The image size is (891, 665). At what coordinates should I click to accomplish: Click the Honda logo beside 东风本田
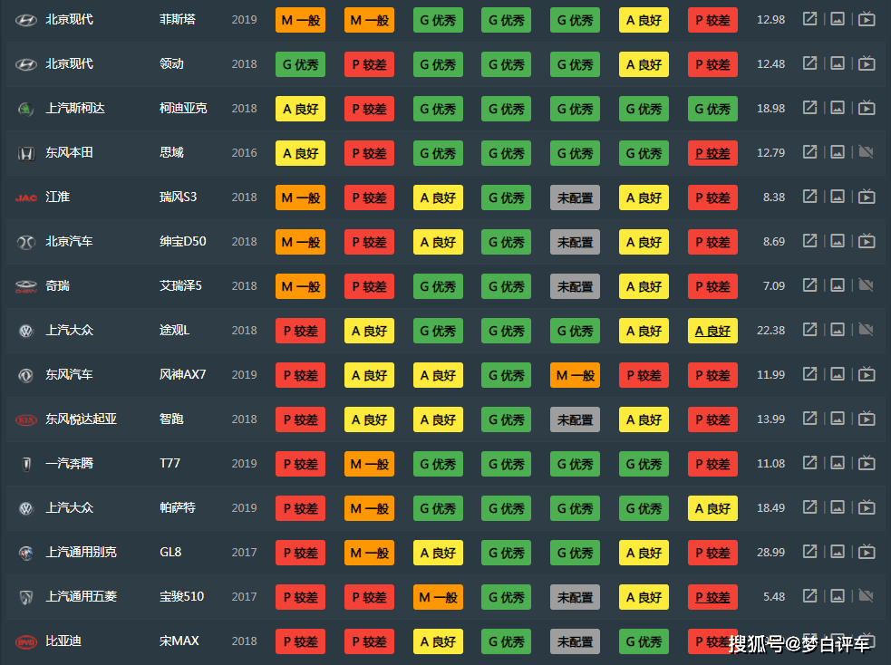[x=25, y=153]
